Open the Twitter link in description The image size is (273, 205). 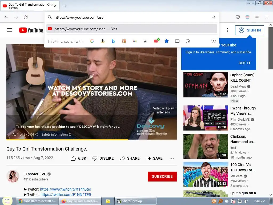pos(66,195)
